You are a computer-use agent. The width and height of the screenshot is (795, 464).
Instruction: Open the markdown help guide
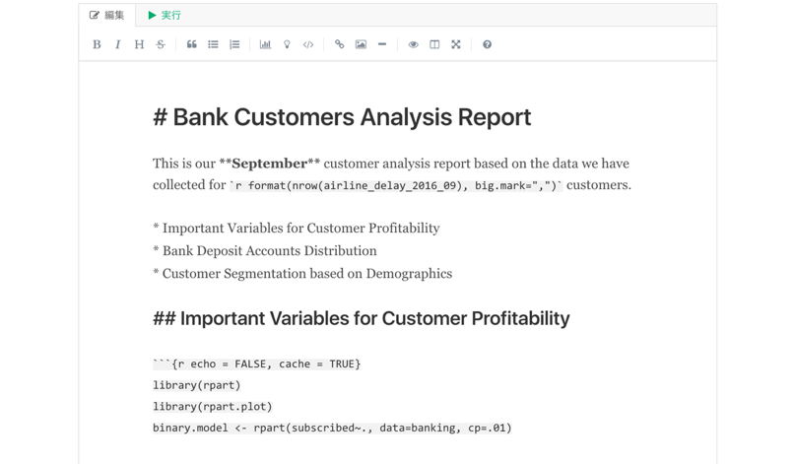487,44
